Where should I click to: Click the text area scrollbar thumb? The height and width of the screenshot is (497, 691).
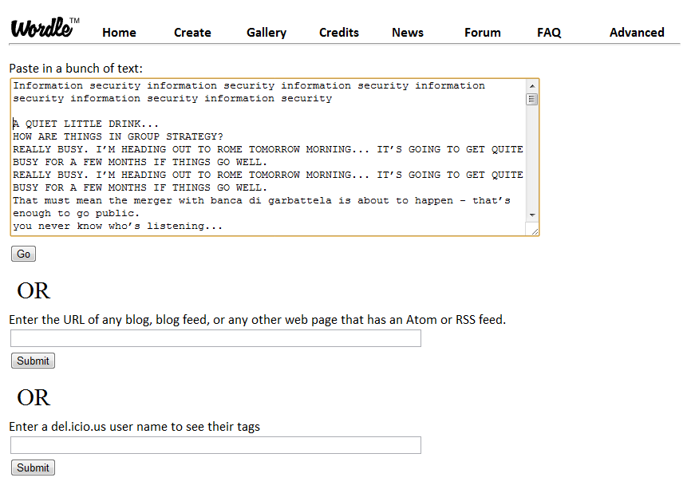pyautogui.click(x=532, y=100)
